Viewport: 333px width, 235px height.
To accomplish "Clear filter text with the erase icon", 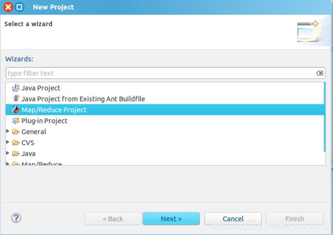I will coord(320,73).
